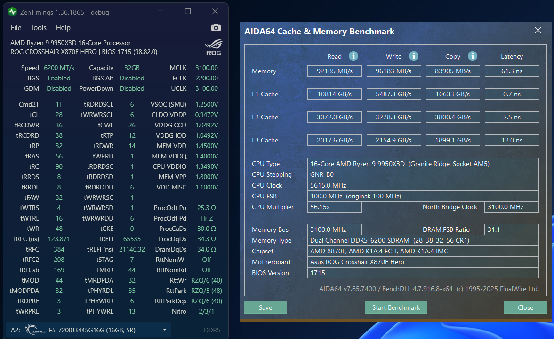Click Memory Type field Dual Channel DDR5-6200
Viewport: 554px width, 339px height.
click(x=423, y=240)
